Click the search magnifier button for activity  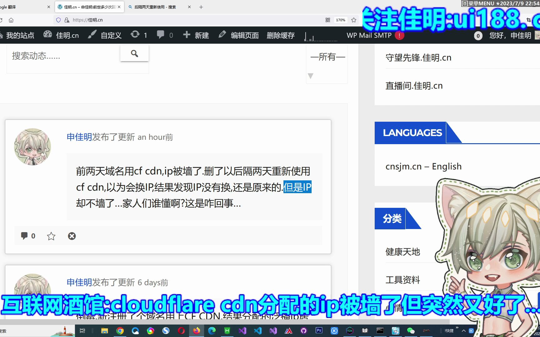point(134,53)
